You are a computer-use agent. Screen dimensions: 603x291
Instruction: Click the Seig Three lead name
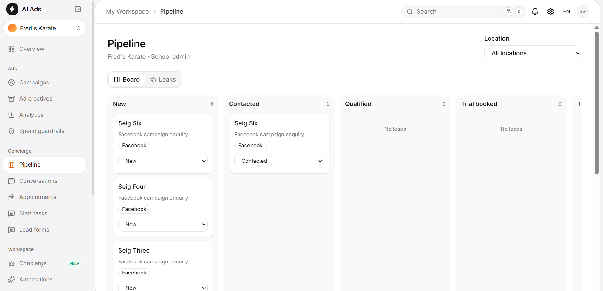134,250
